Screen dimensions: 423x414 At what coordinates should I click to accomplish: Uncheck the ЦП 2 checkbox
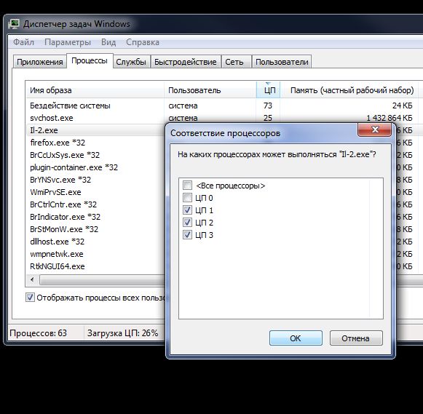pos(188,223)
